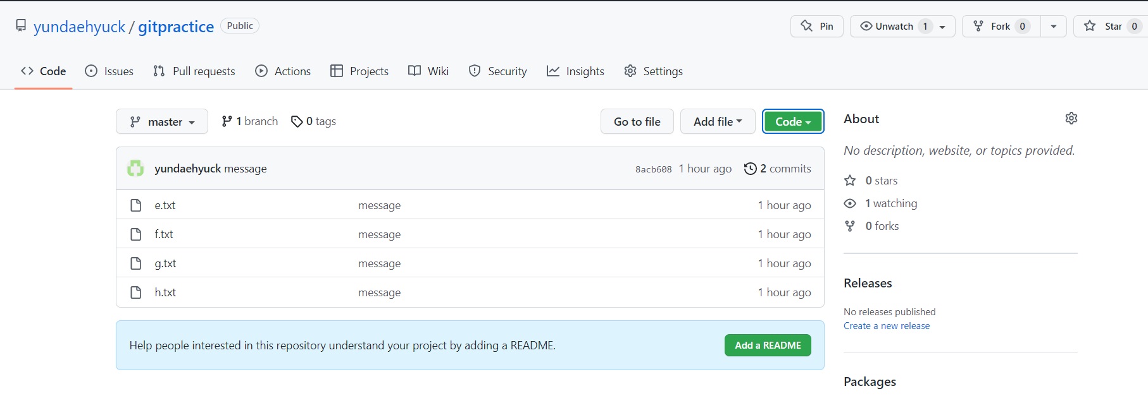The image size is (1148, 403).
Task: Open the commit message for f.txt row
Action: (x=379, y=234)
